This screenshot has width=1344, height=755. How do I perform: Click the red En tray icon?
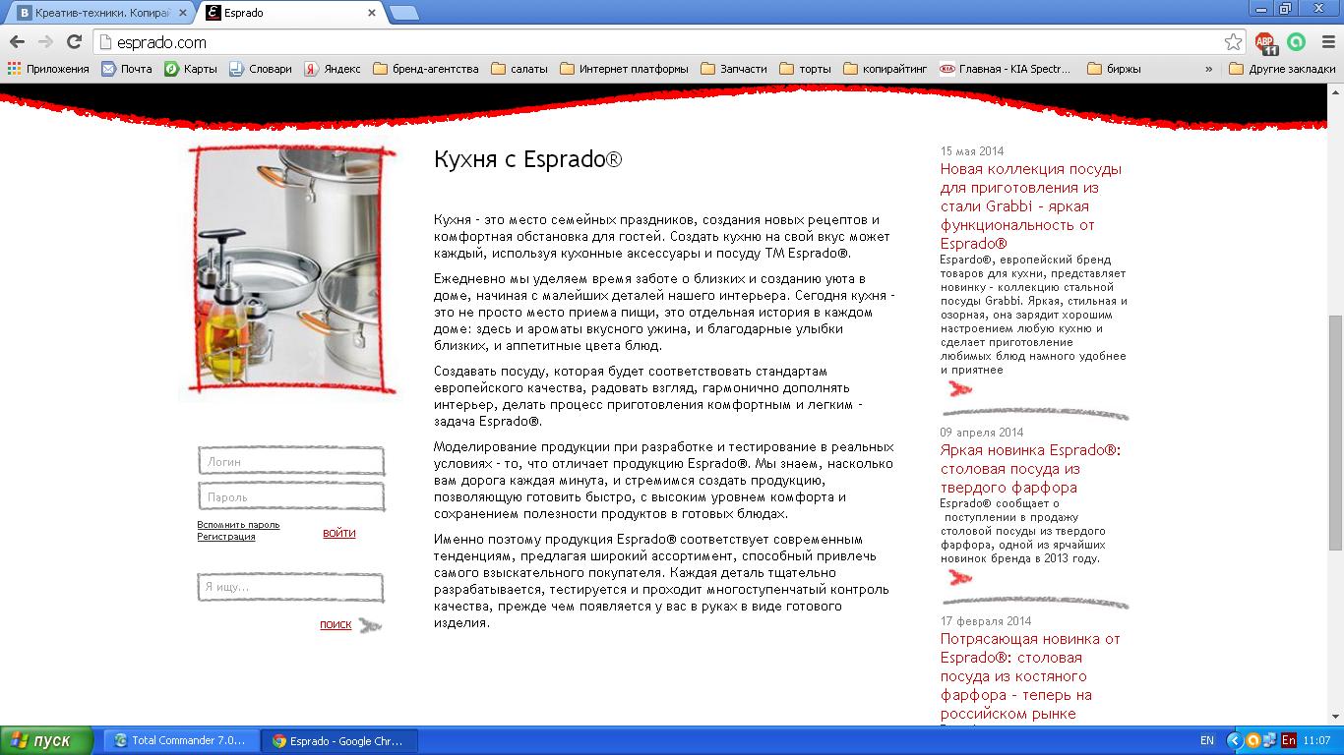pyautogui.click(x=1288, y=740)
